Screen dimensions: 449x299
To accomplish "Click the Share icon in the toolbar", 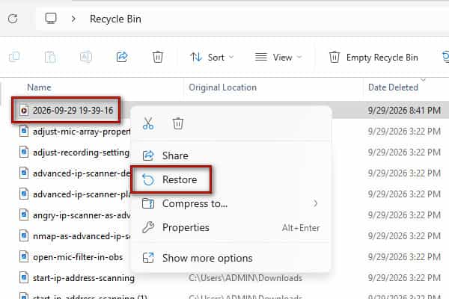I will 122,57.
